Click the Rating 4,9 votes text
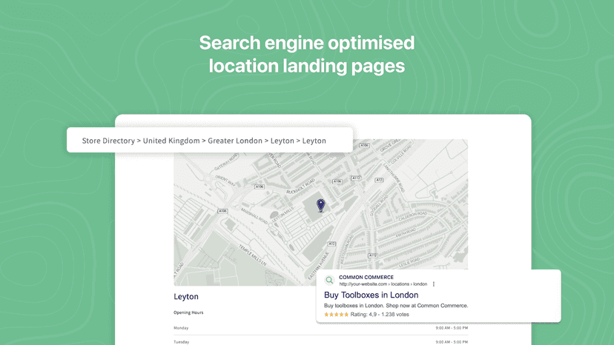This screenshot has height=345, width=614. click(x=380, y=315)
